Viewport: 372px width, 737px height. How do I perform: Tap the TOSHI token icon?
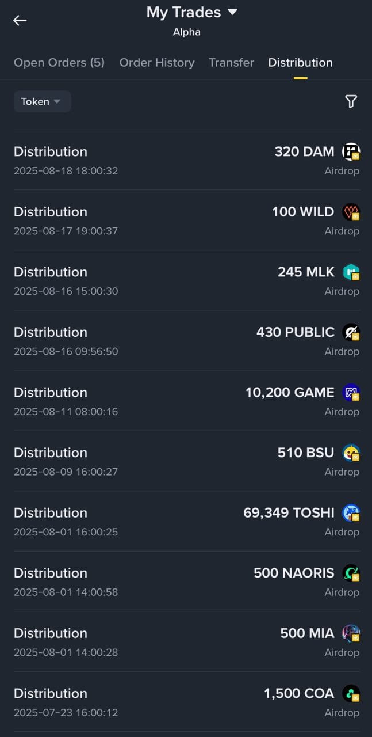(x=351, y=513)
